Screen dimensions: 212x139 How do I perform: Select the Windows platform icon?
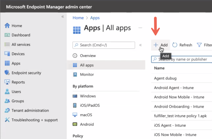tap(75, 96)
